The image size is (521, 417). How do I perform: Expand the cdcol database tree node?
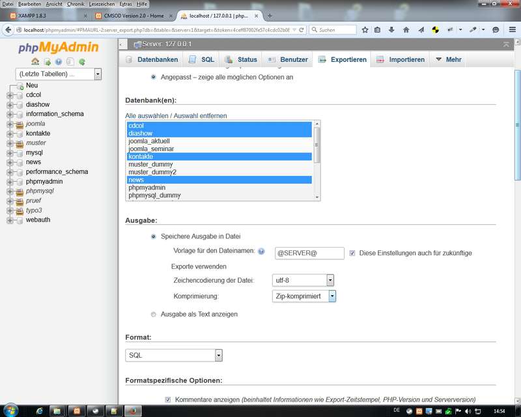[10, 95]
